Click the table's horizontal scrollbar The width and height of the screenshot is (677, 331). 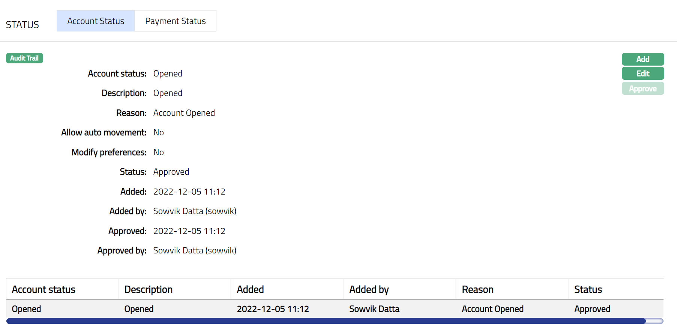(326, 321)
